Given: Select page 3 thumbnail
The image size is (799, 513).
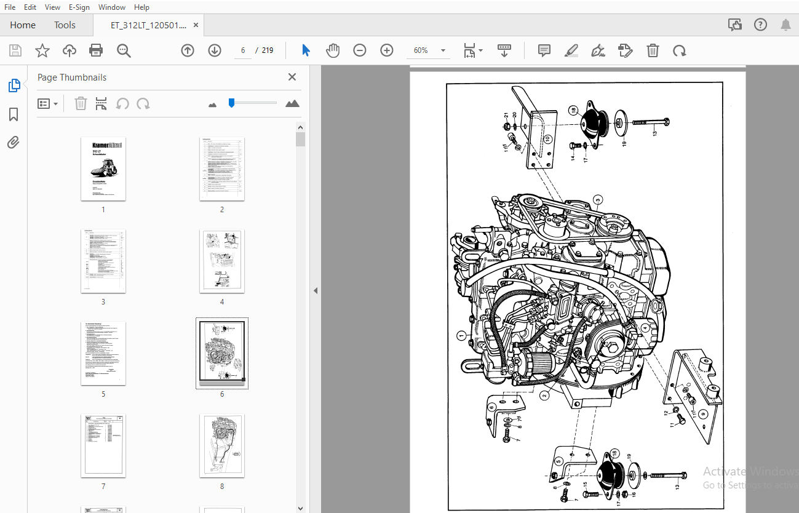Looking at the screenshot, I should (x=103, y=261).
